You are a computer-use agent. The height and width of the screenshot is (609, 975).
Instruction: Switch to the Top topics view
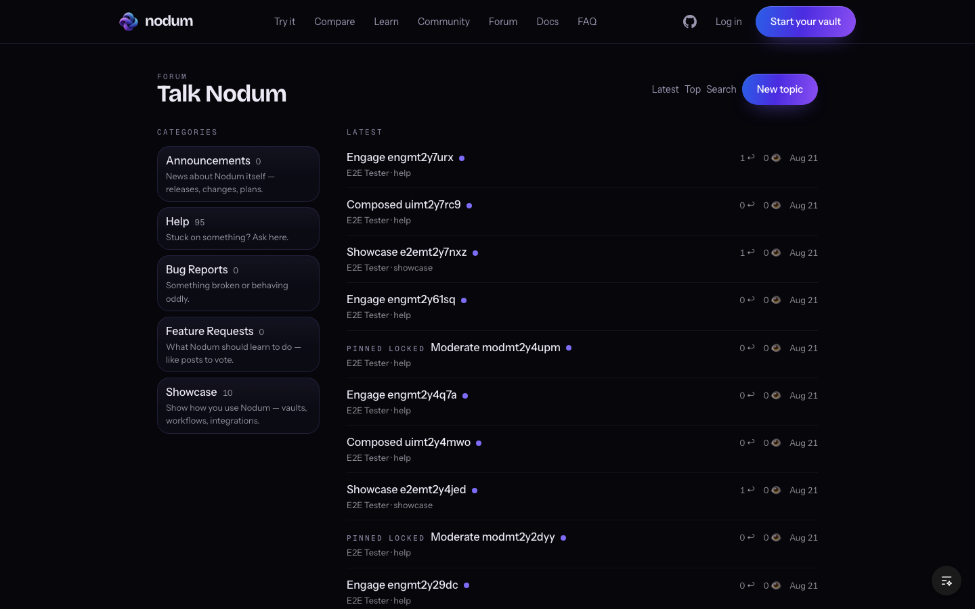[693, 89]
